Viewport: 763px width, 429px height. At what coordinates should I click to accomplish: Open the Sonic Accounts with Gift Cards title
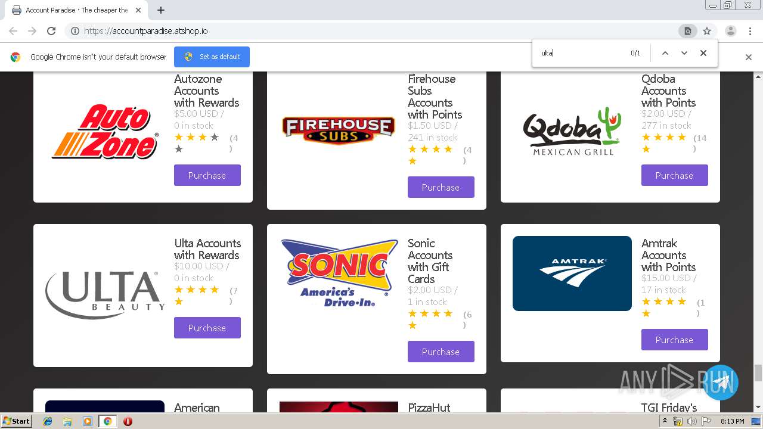(x=430, y=261)
